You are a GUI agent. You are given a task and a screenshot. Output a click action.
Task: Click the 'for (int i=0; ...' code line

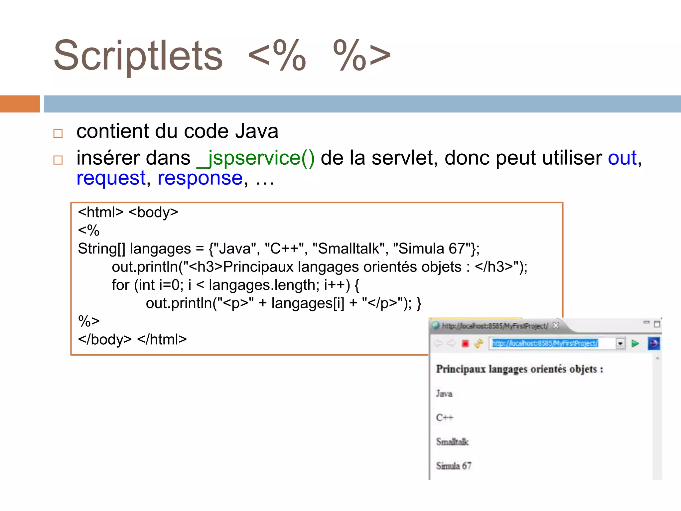pyautogui.click(x=235, y=285)
